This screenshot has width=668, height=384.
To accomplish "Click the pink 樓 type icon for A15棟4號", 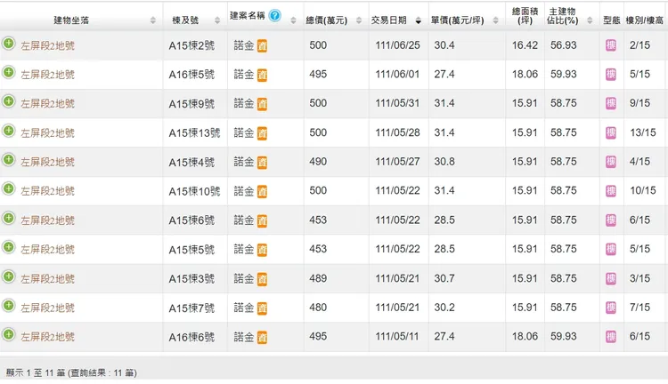I will click(x=611, y=162).
